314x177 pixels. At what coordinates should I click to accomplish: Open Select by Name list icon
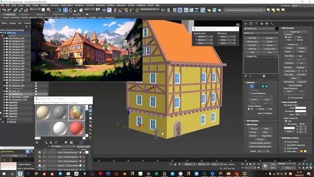point(49,10)
